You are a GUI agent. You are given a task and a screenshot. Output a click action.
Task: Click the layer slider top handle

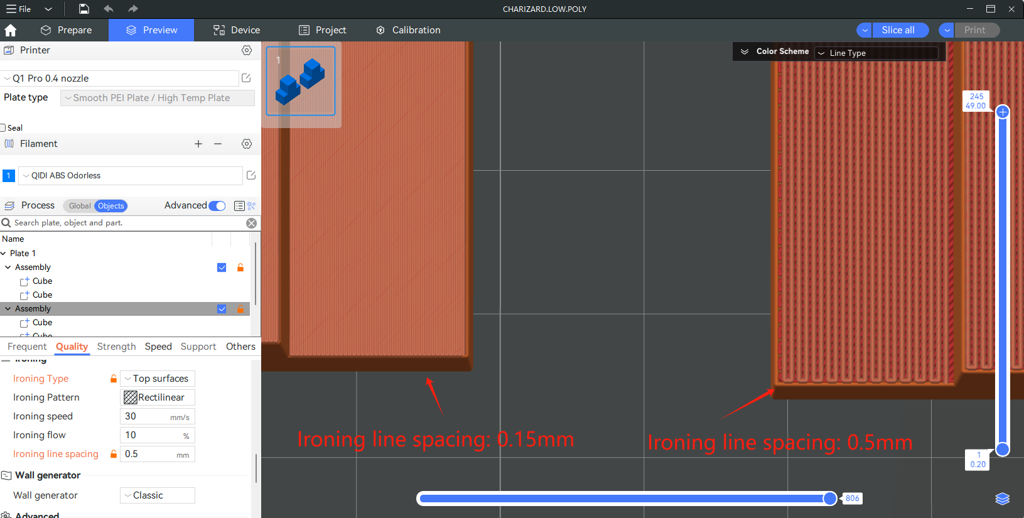(x=1003, y=112)
